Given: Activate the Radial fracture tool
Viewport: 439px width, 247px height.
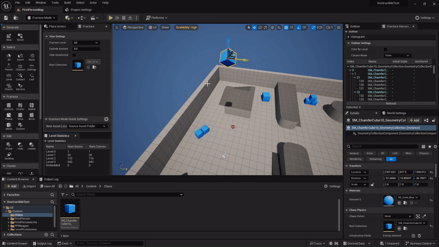Looking at the screenshot, I should pyautogui.click(x=32, y=106).
